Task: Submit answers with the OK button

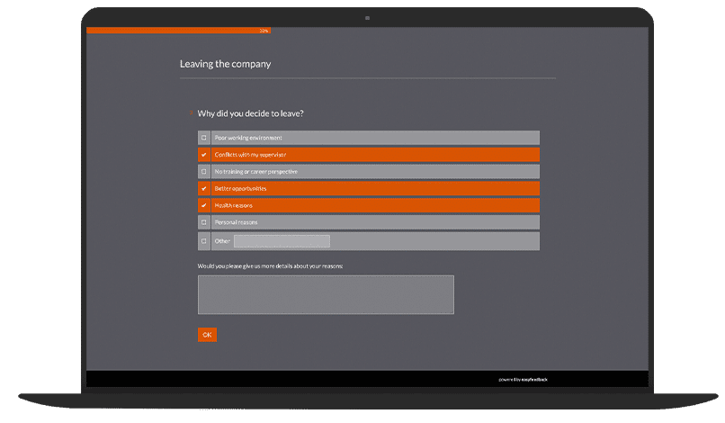Action: click(x=207, y=335)
